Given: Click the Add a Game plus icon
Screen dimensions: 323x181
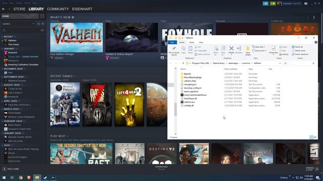Looking at the screenshot, I should (5, 169).
